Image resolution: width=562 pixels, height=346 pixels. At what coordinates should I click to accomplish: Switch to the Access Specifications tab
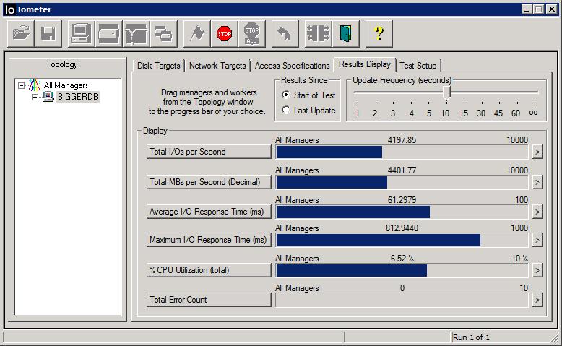point(292,66)
